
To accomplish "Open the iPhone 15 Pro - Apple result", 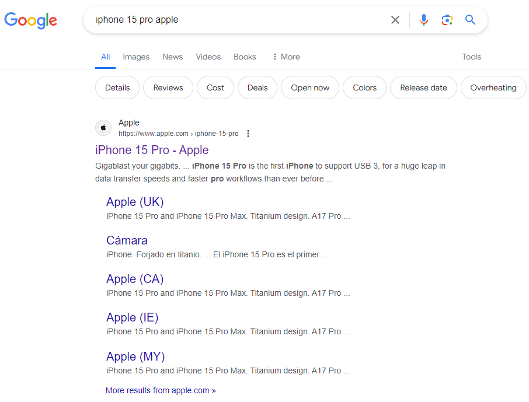I will pyautogui.click(x=152, y=150).
